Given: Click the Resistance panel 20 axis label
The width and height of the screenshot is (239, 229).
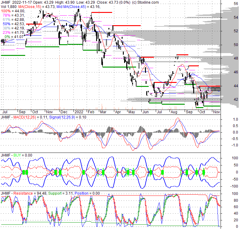Looking at the screenshot, I should pyautogui.click(x=236, y=220).
